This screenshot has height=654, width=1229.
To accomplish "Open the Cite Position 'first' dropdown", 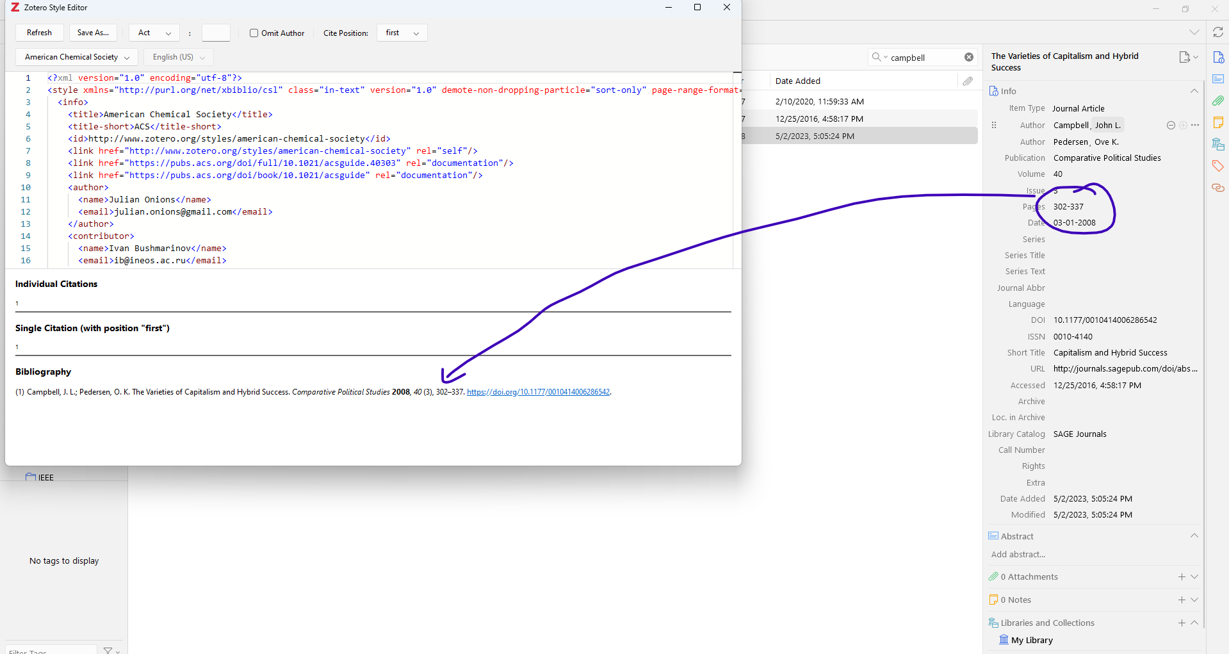I will click(402, 33).
